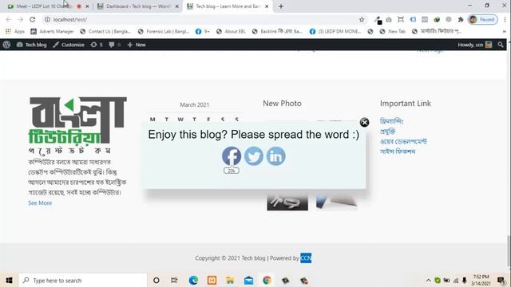Click the Chrome icon on the taskbar
Image resolution: width=511 pixels, height=287 pixels.
tap(267, 280)
